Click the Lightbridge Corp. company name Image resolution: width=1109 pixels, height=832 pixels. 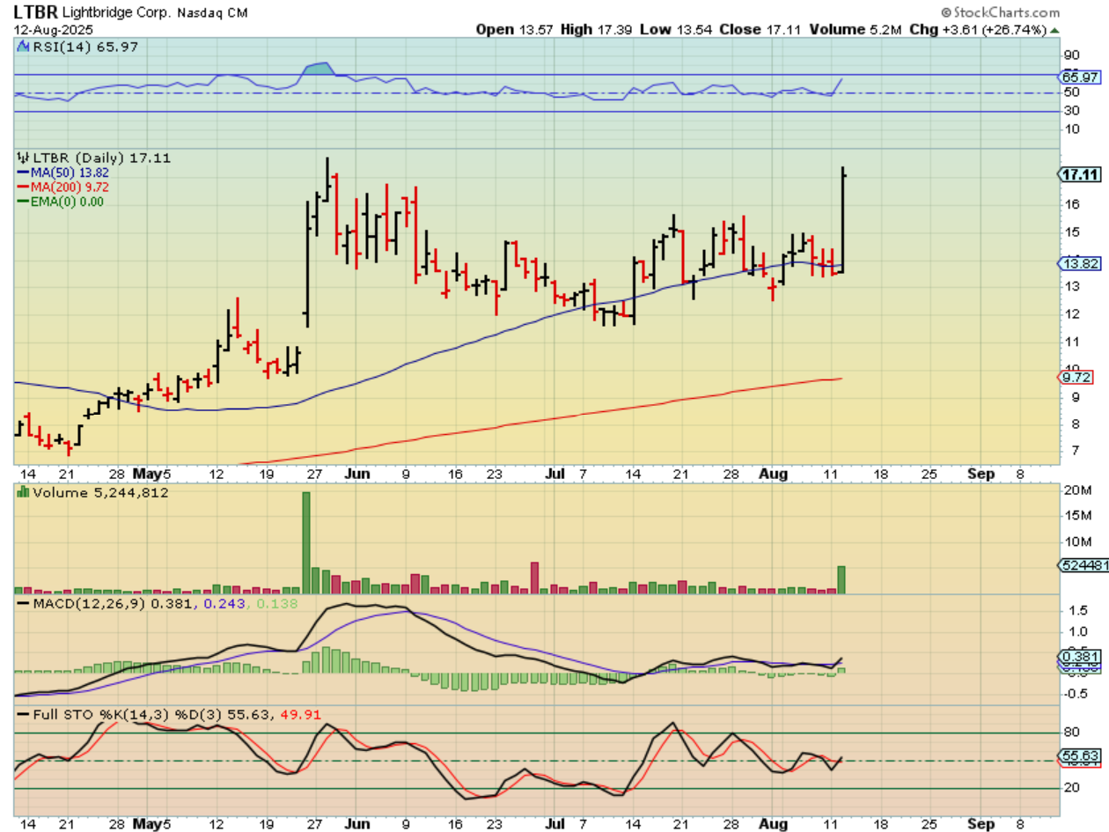point(115,14)
